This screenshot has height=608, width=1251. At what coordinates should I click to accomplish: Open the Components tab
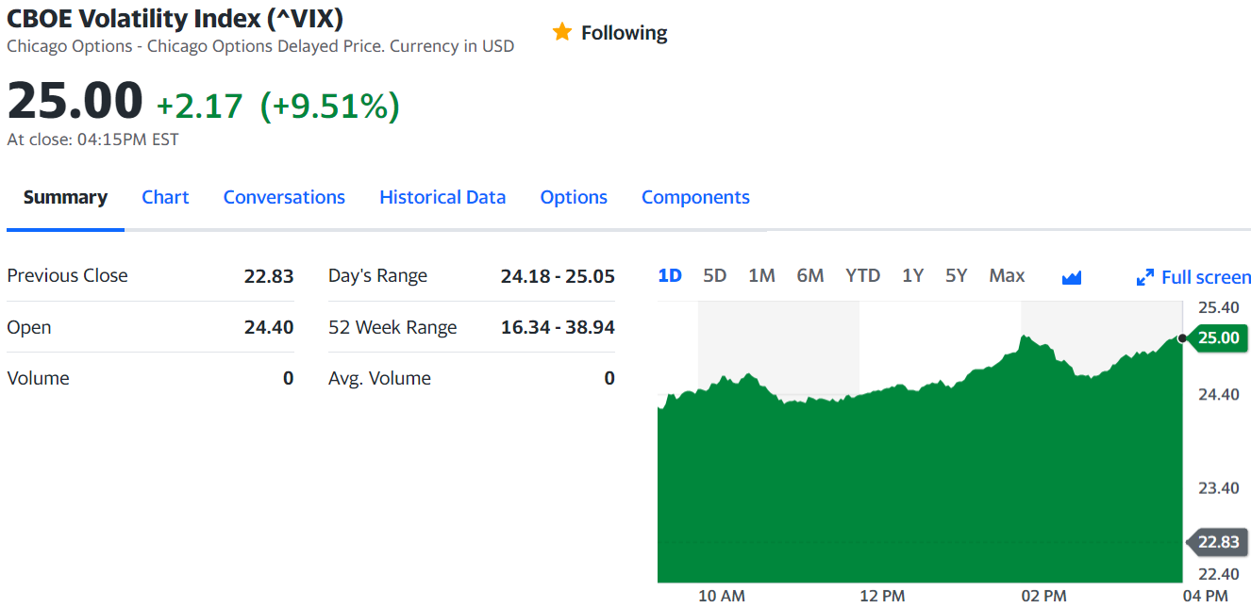click(695, 197)
